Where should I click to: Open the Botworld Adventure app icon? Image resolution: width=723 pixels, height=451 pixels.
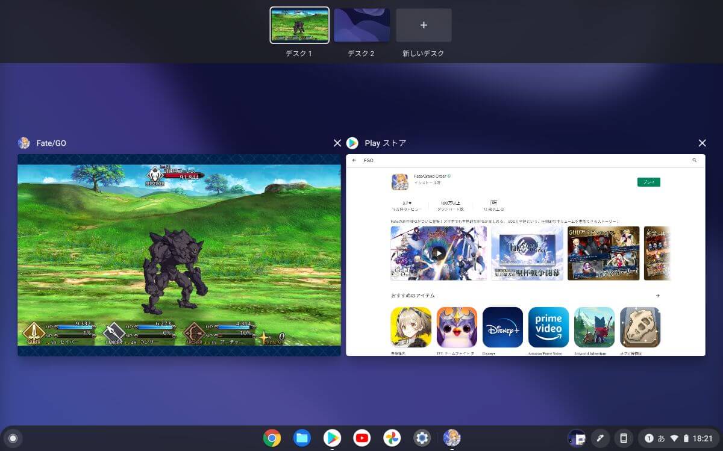point(594,328)
